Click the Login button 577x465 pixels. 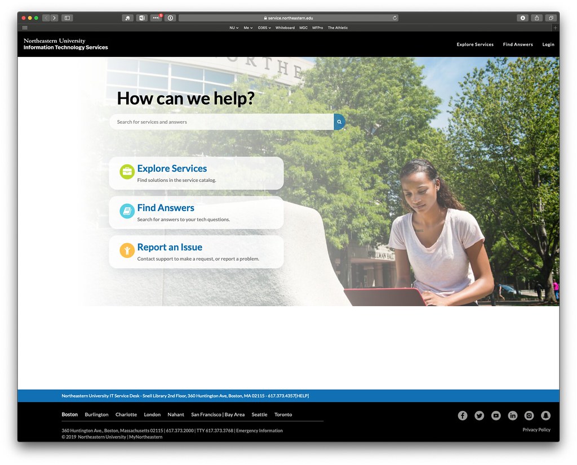(548, 44)
